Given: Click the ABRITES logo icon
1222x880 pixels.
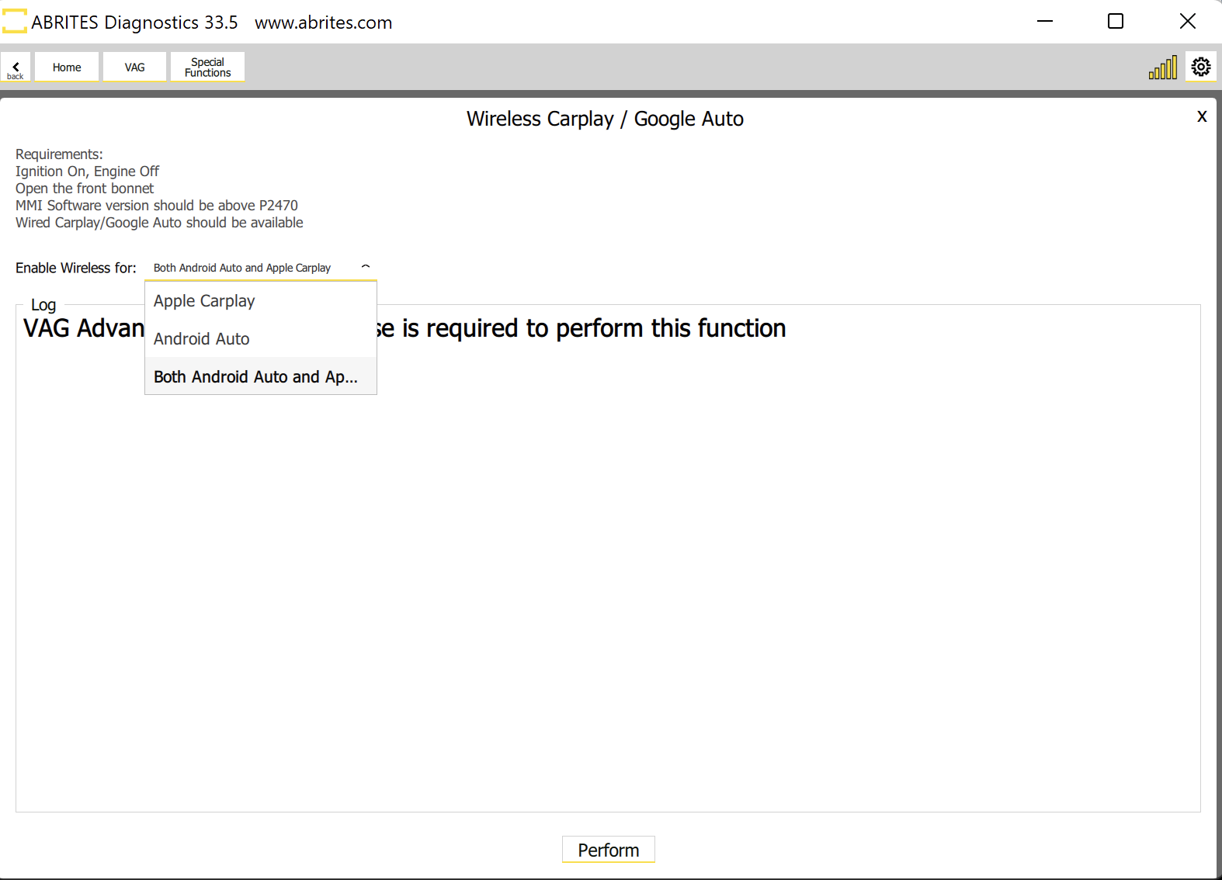Looking at the screenshot, I should pyautogui.click(x=15, y=22).
